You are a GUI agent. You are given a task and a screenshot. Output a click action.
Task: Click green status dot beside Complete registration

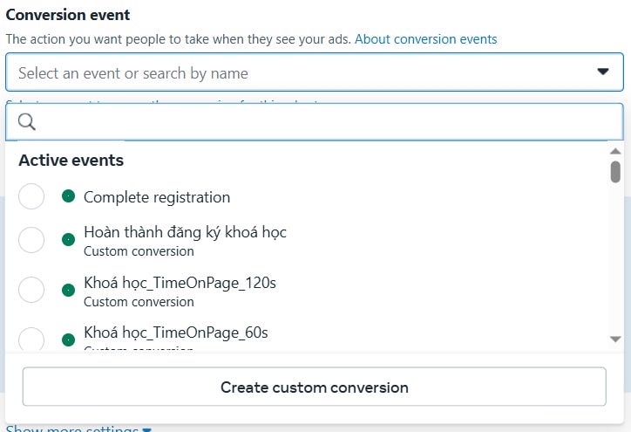(69, 196)
